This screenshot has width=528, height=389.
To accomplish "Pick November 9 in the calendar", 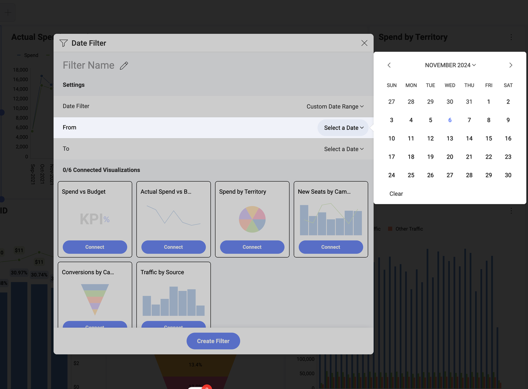I will (x=508, y=120).
